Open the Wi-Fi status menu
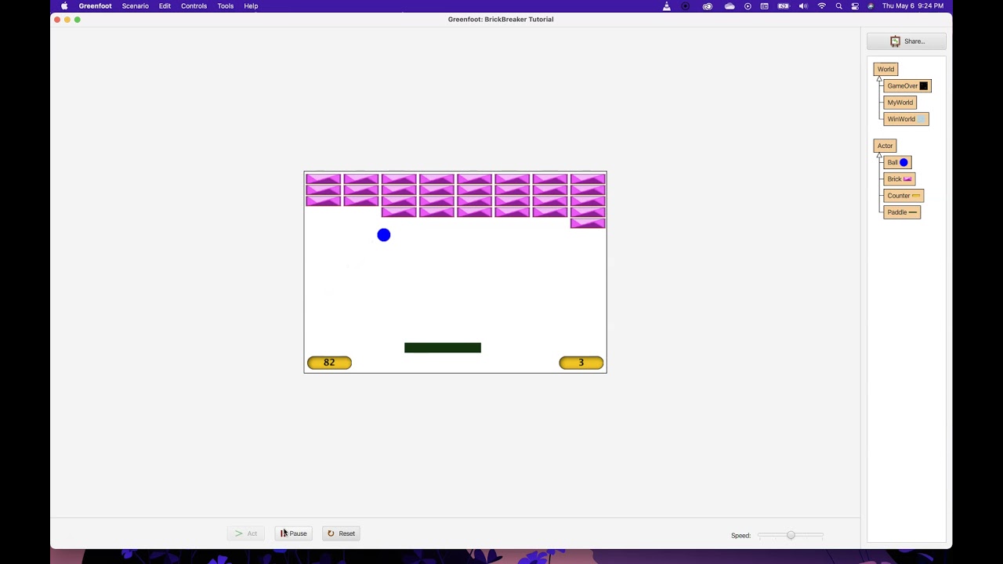This screenshot has width=1003, height=564. pyautogui.click(x=822, y=5)
